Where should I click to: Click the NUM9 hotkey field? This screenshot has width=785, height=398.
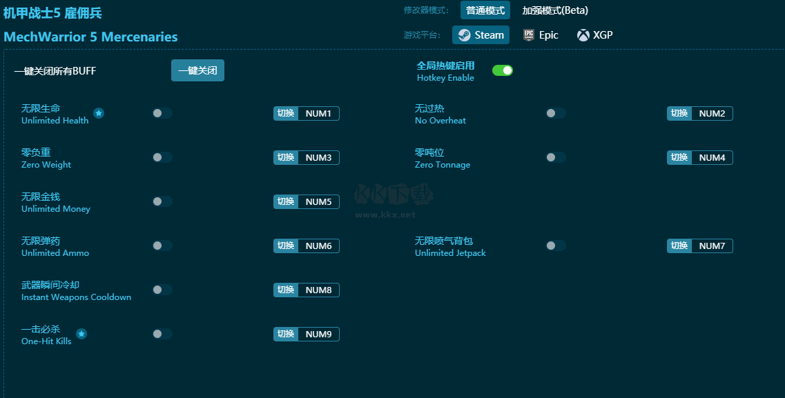point(318,334)
